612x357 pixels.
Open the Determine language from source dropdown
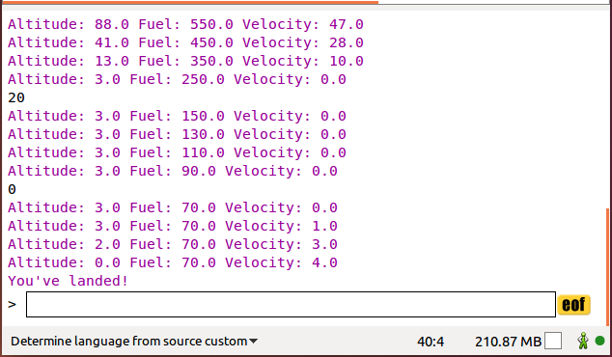[x=134, y=342]
